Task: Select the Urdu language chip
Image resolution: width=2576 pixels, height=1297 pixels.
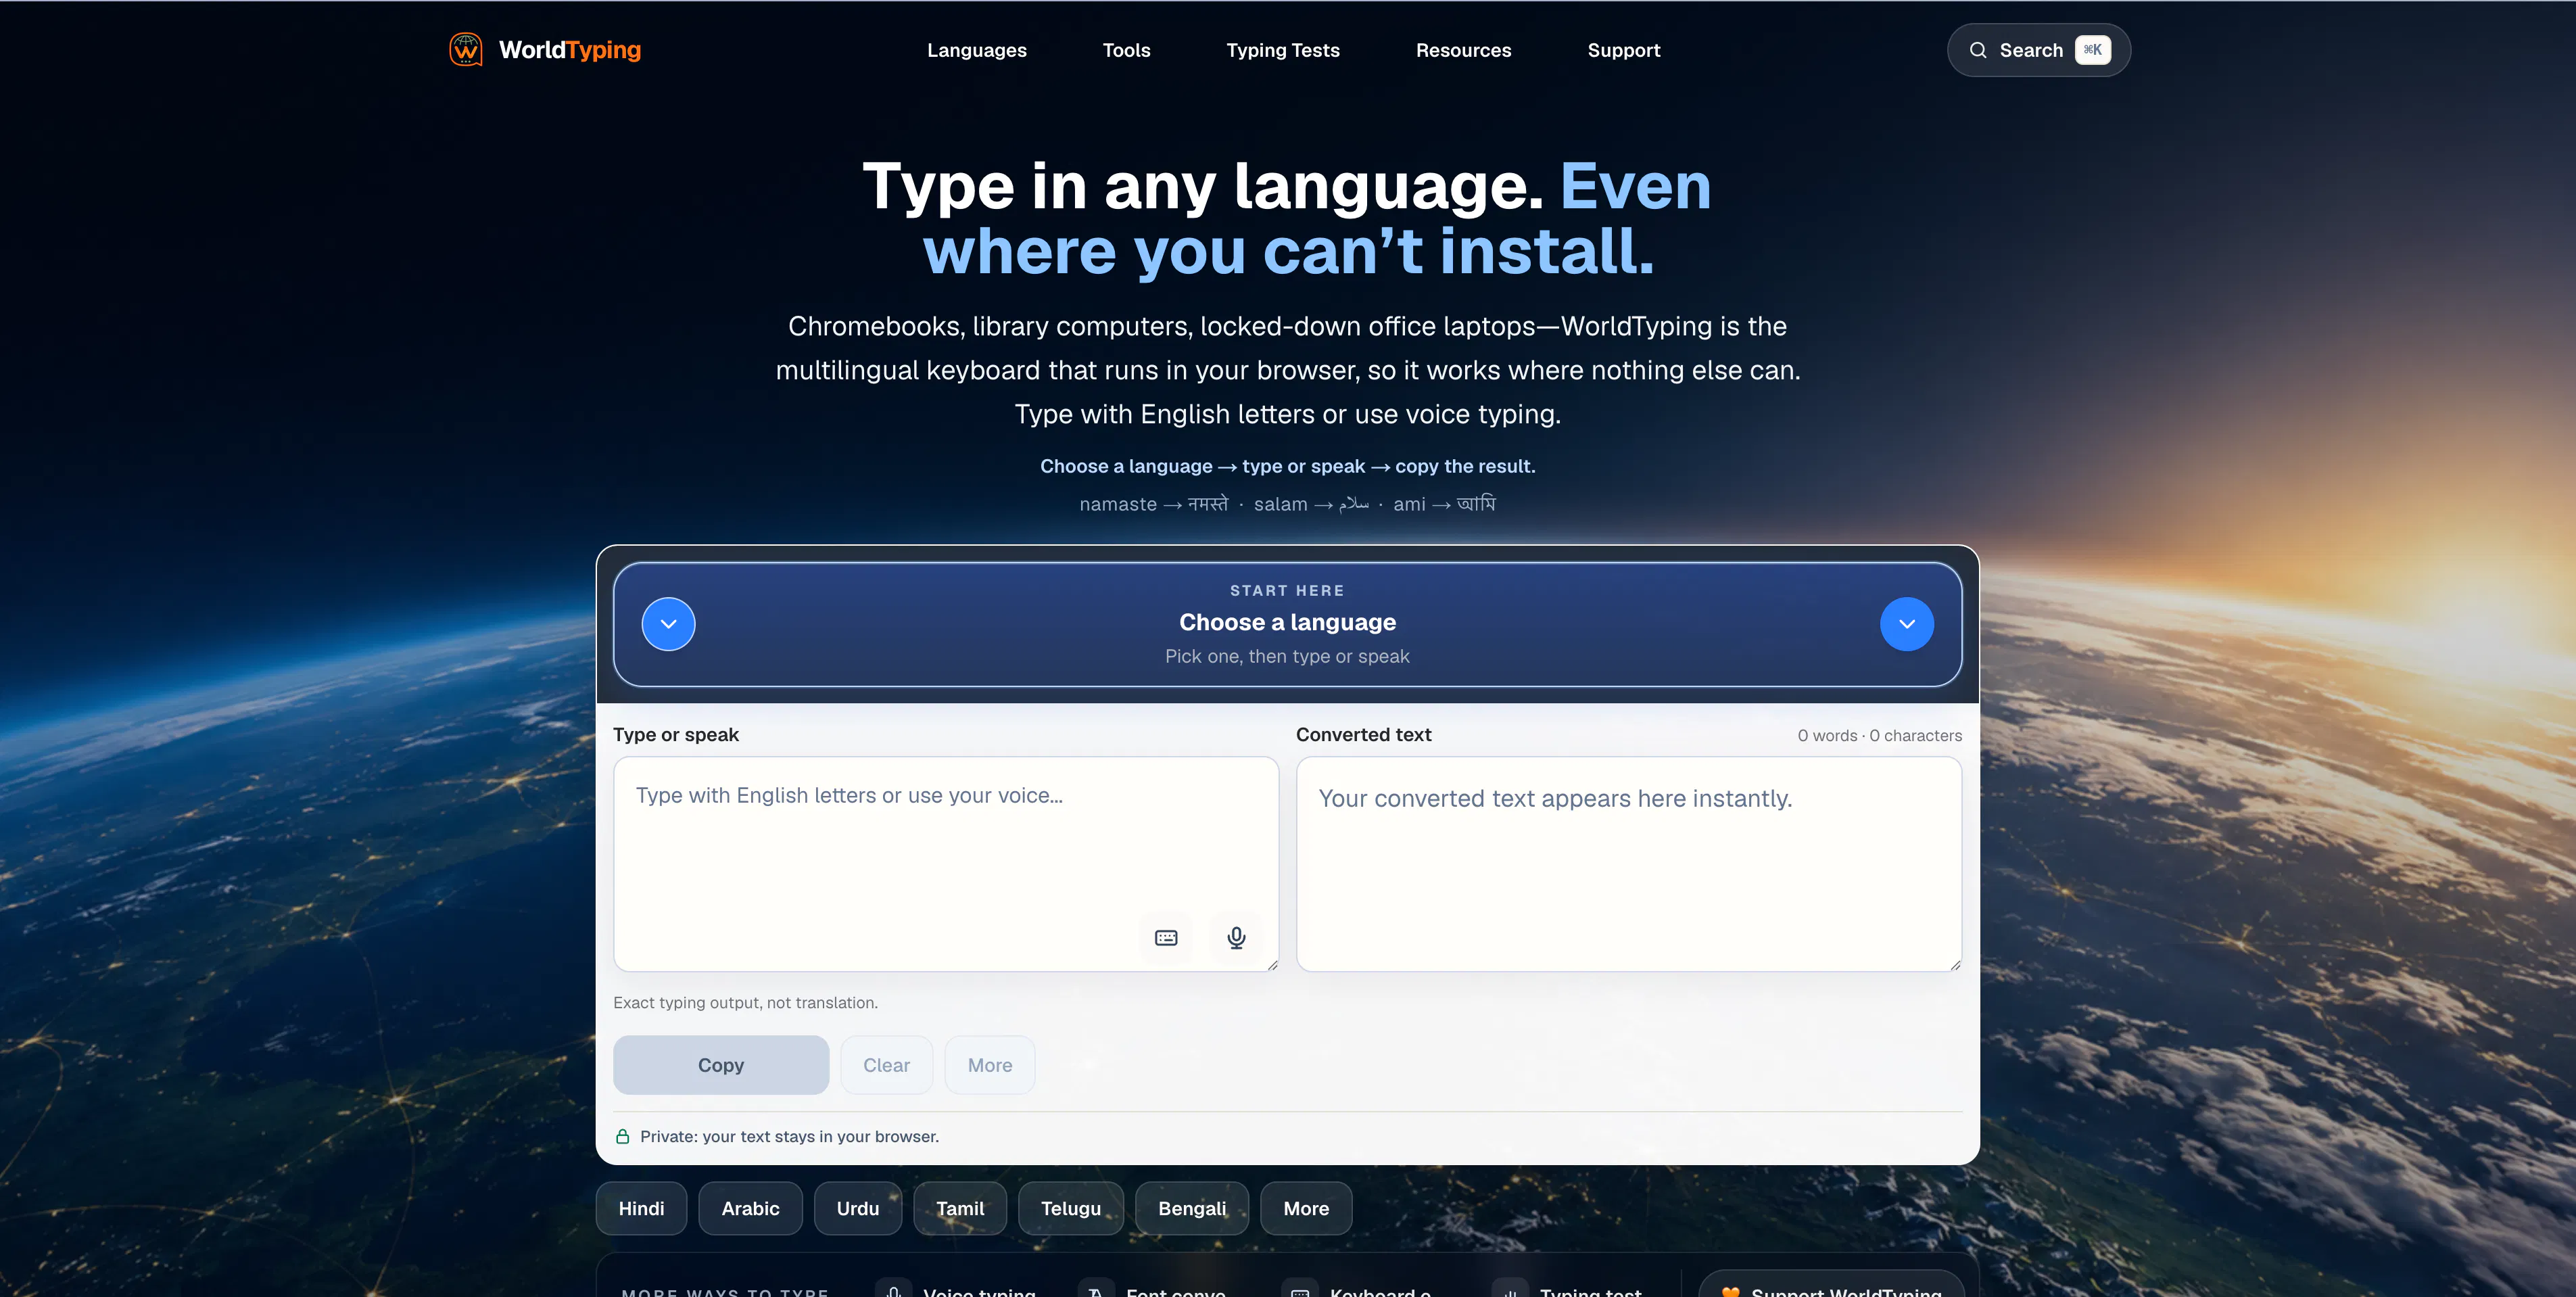Action: 857,1208
